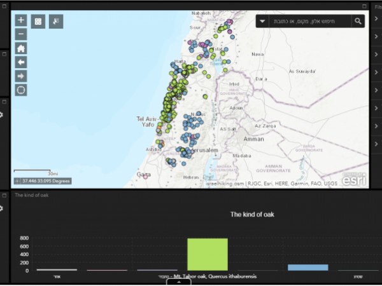Screen dimensions: 382x286
Task: Go to previous map extent
Action: (21, 62)
